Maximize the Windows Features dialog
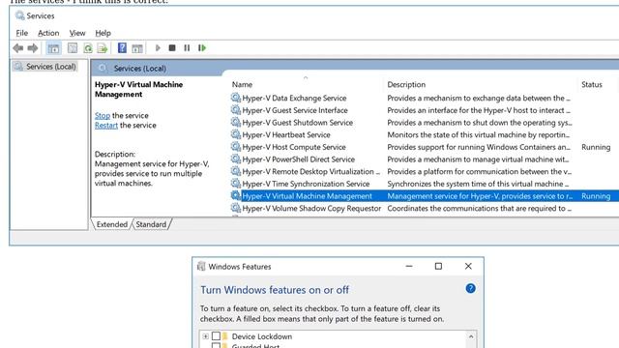The image size is (619, 348). (438, 267)
